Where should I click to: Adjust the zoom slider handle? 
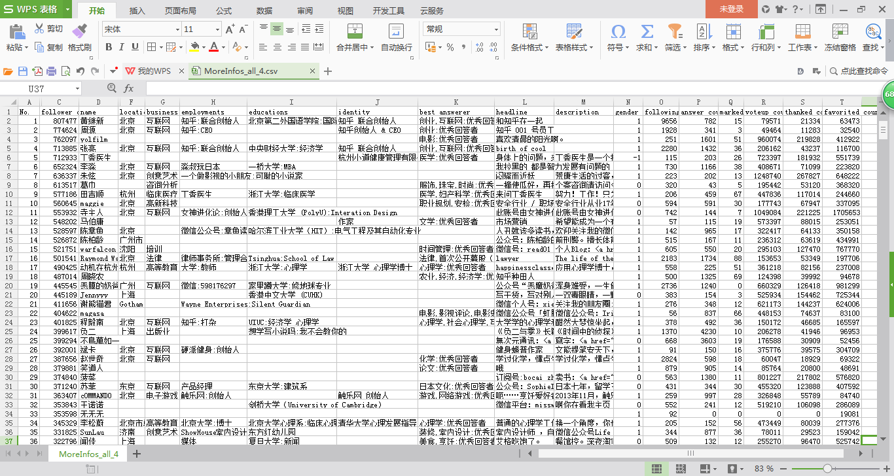tap(827, 469)
